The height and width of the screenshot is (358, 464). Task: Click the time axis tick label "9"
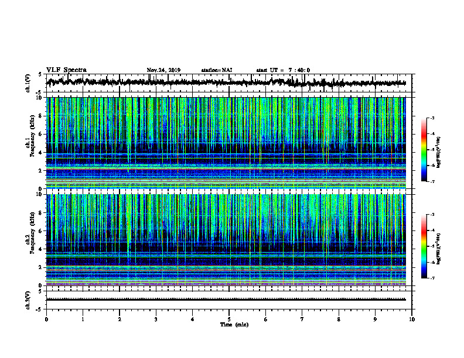[375, 319]
